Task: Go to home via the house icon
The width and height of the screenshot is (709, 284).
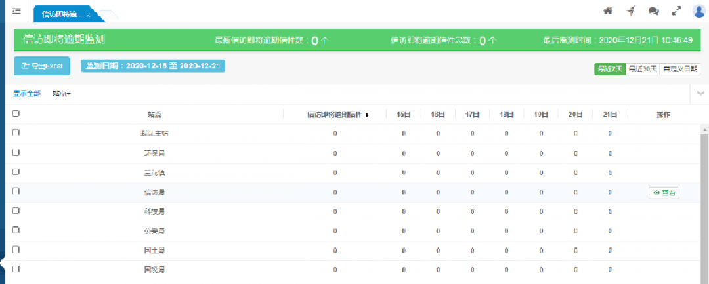Action: click(x=607, y=10)
